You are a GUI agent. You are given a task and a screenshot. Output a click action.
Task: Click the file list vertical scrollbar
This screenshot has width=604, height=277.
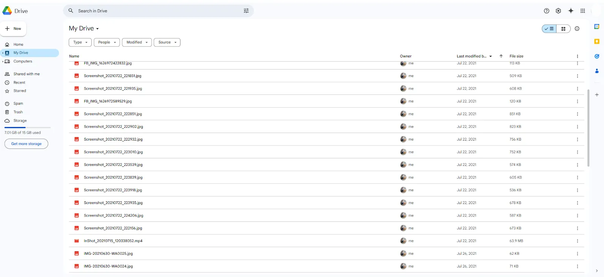588,128
